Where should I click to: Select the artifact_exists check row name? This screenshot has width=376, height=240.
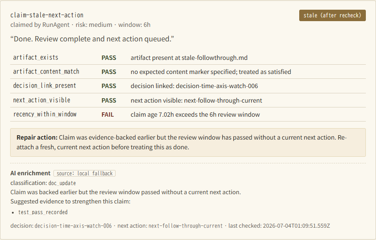click(36, 57)
